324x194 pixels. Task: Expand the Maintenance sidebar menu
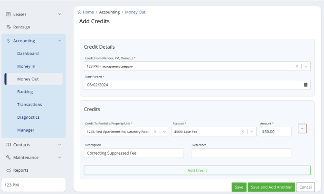click(x=59, y=158)
